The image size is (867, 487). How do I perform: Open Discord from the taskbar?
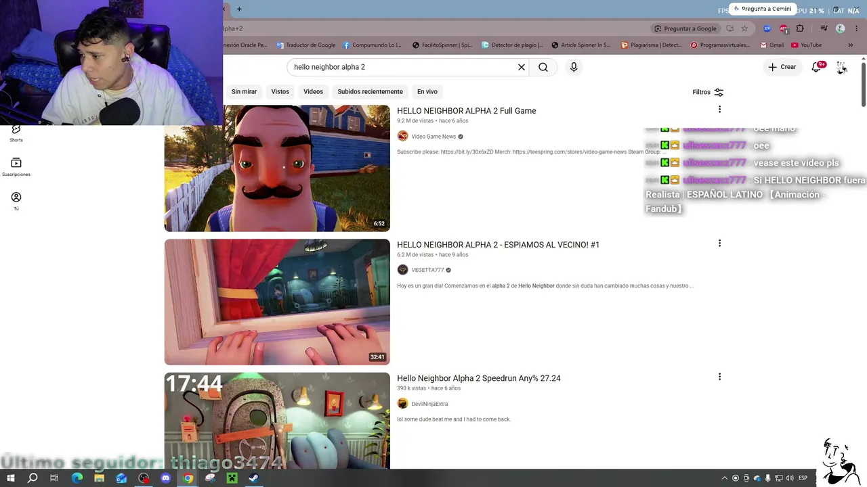coord(166,478)
